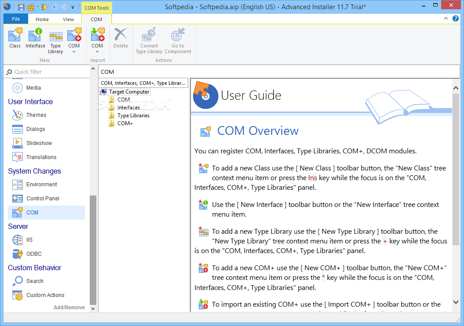464x326 pixels.
Task: Click the Quick filter search field
Action: pyautogui.click(x=47, y=72)
